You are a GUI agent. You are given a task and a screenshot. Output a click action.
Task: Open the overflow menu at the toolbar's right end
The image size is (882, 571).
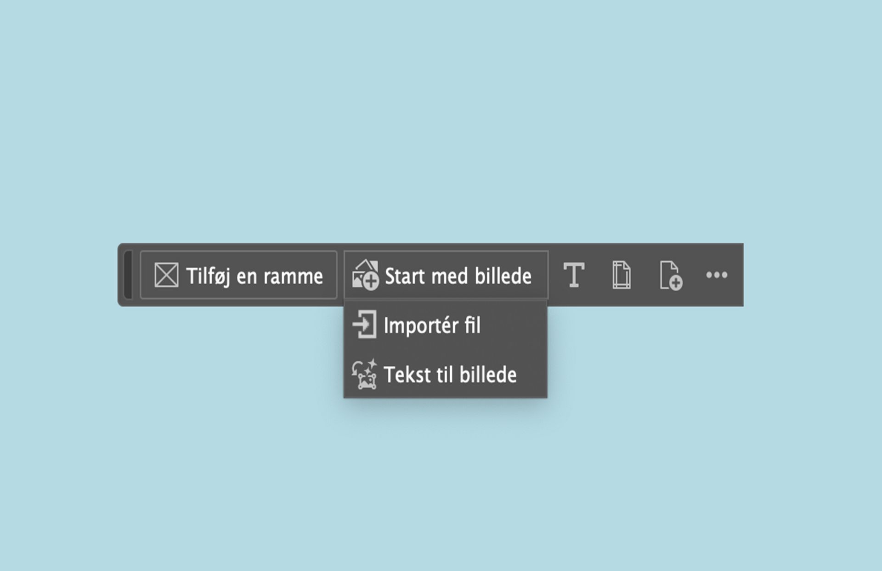(x=717, y=275)
